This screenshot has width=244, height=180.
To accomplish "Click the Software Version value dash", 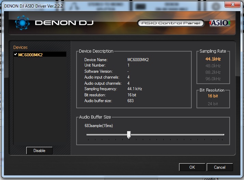I will click(x=128, y=71).
